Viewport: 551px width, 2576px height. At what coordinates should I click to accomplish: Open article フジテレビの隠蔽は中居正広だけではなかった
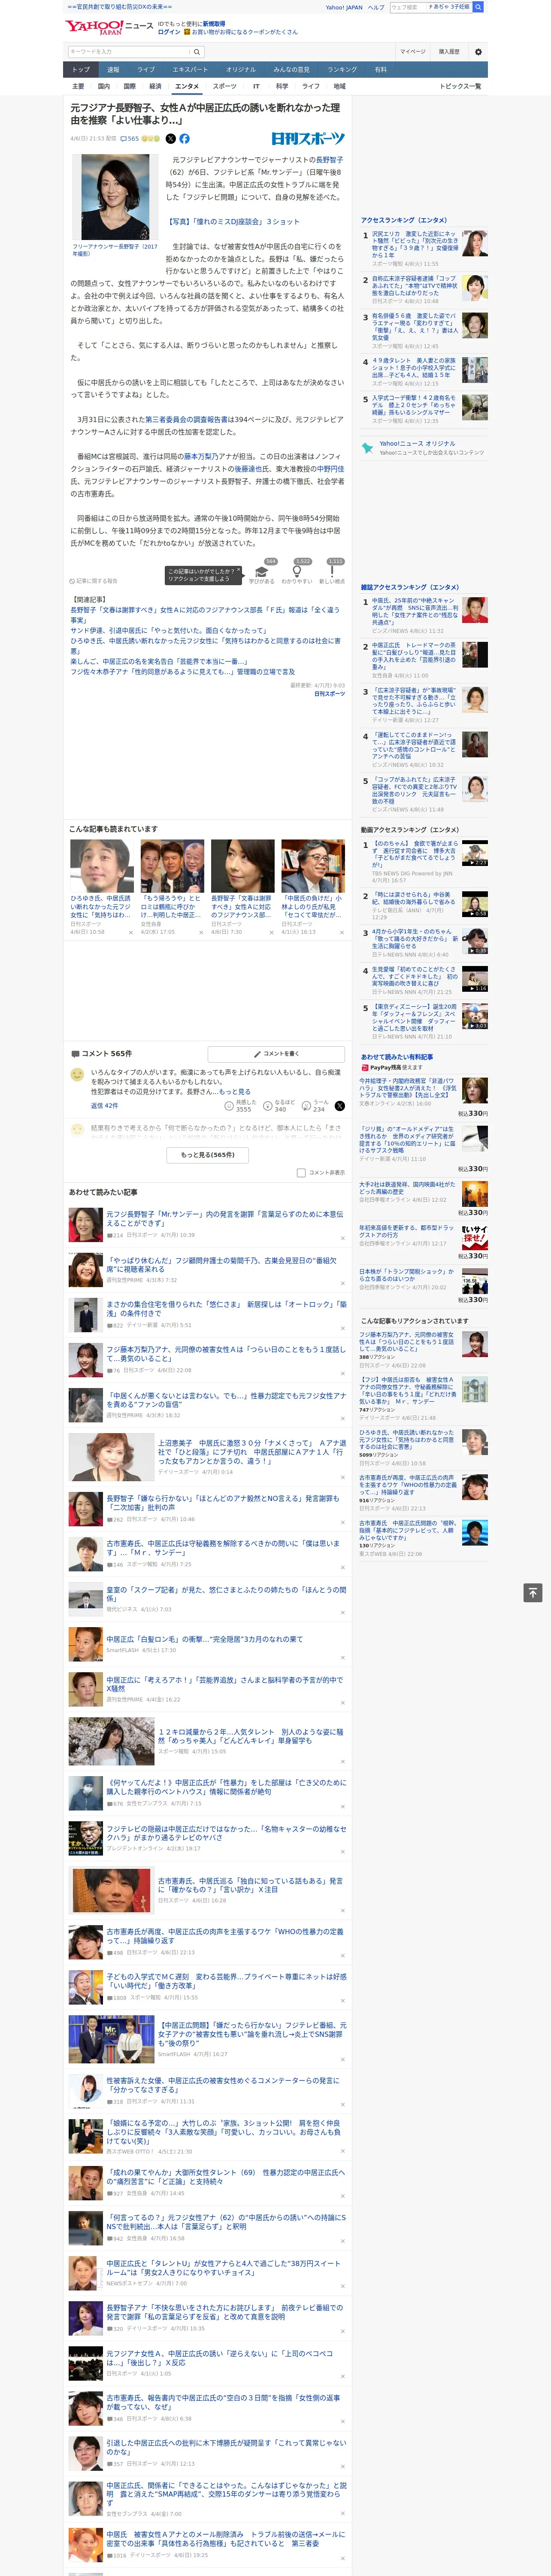[x=226, y=1833]
